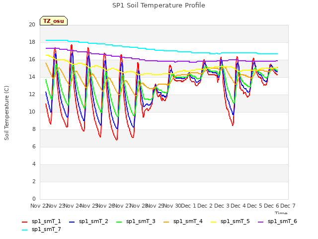Click the Dec 4 x-axis tick label

238,206
